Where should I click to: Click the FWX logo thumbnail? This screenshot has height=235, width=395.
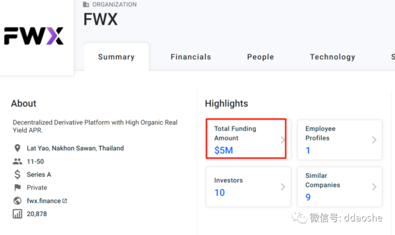click(x=34, y=36)
